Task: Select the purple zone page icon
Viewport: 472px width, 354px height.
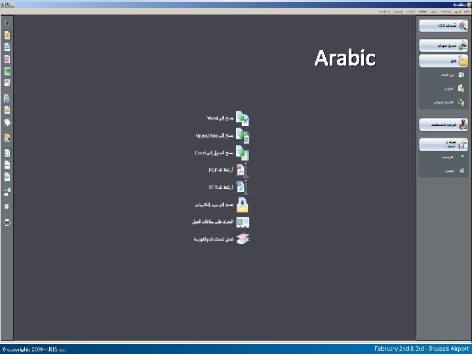Action: point(7,59)
